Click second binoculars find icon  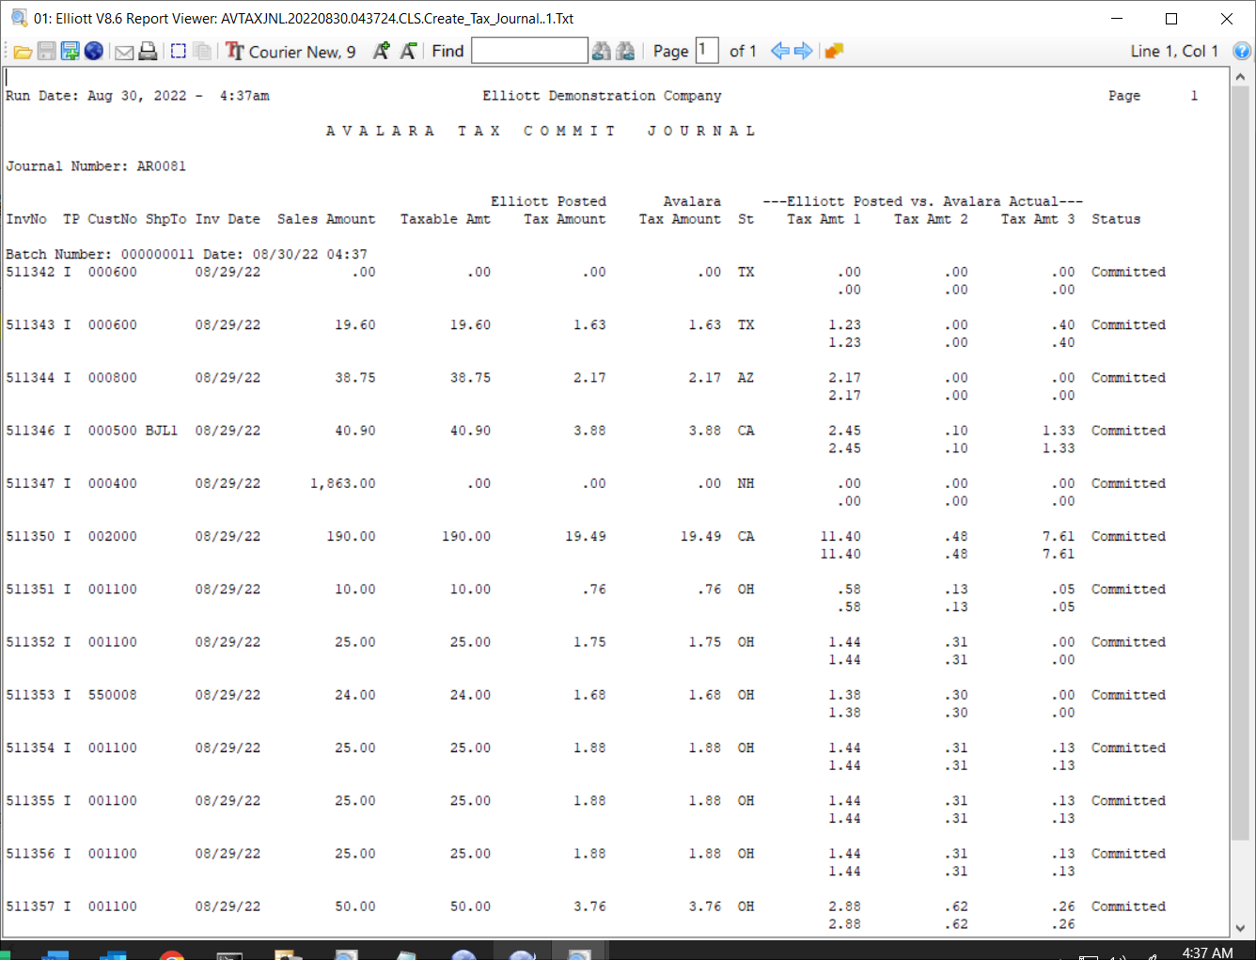(x=625, y=52)
